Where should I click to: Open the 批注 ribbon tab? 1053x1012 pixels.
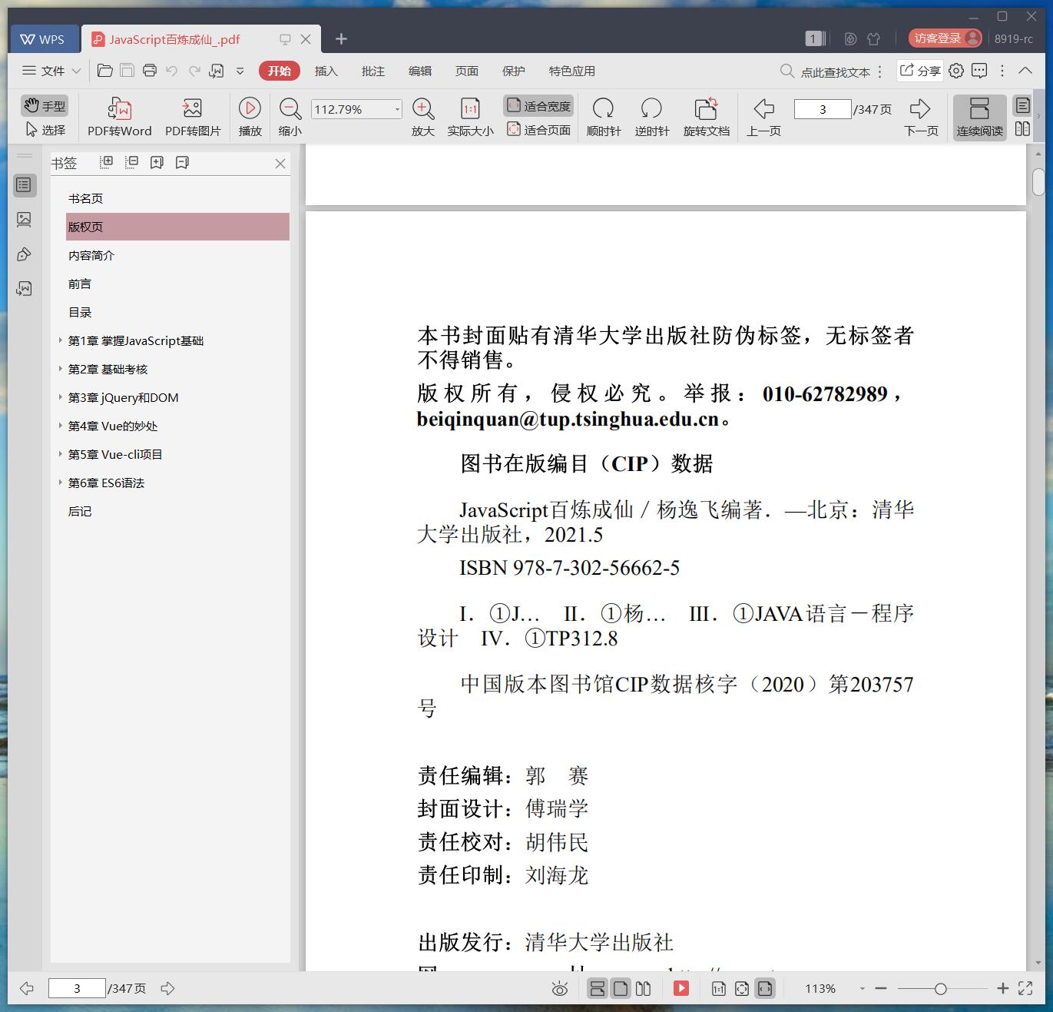click(x=373, y=71)
